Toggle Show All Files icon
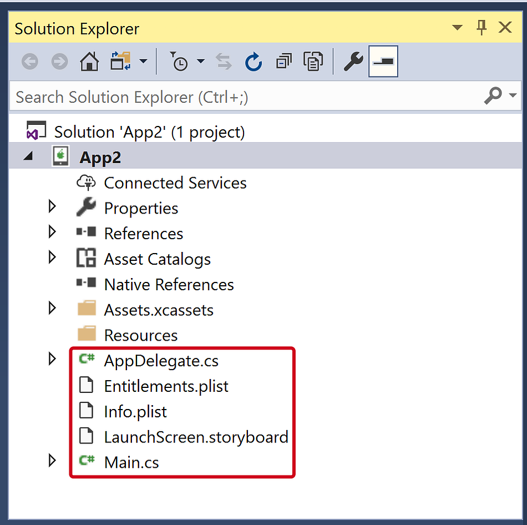Image resolution: width=527 pixels, height=525 pixels. coord(313,62)
